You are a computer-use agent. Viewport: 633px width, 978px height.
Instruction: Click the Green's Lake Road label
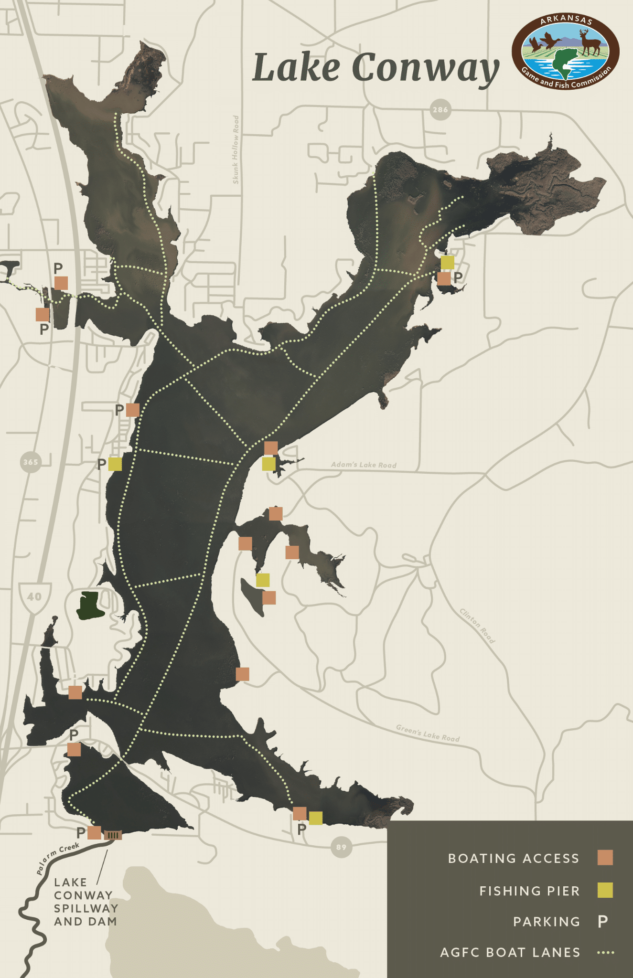(x=428, y=733)
